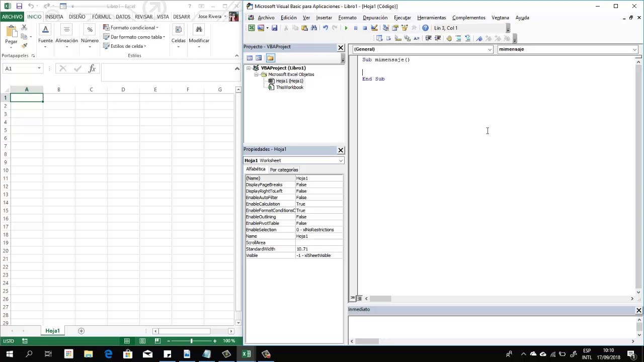Click View Code icon in Project panel

point(250,58)
